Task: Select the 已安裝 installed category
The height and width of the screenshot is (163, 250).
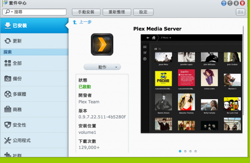Action: [x=34, y=26]
